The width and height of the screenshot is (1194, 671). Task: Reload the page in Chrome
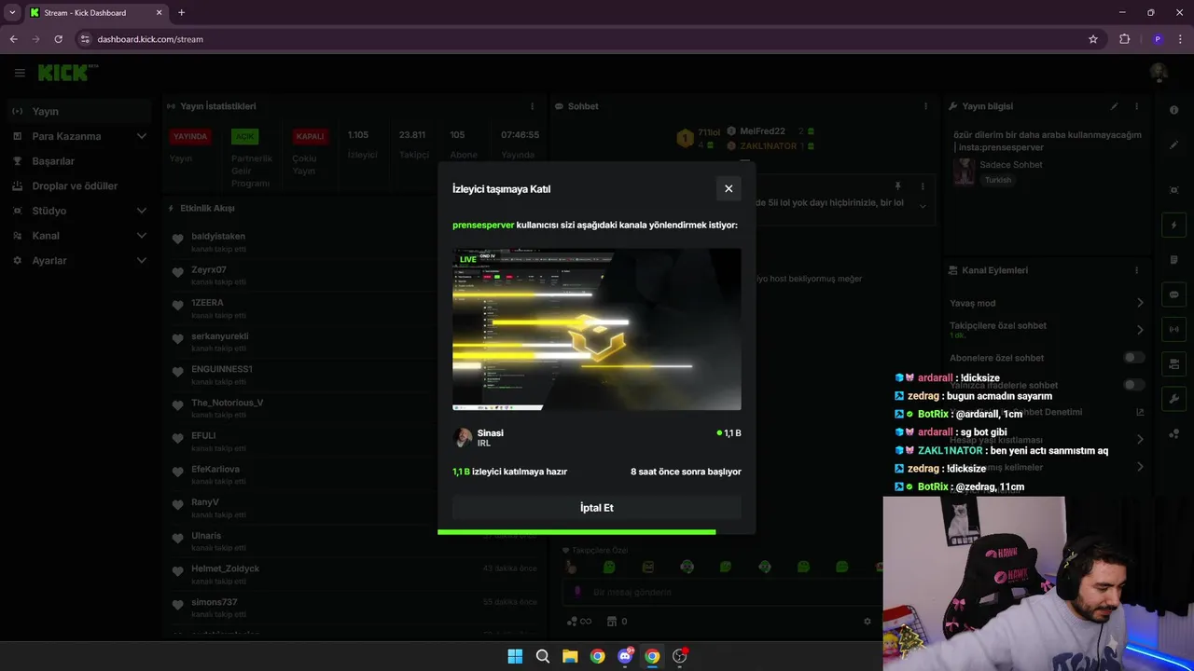58,39
